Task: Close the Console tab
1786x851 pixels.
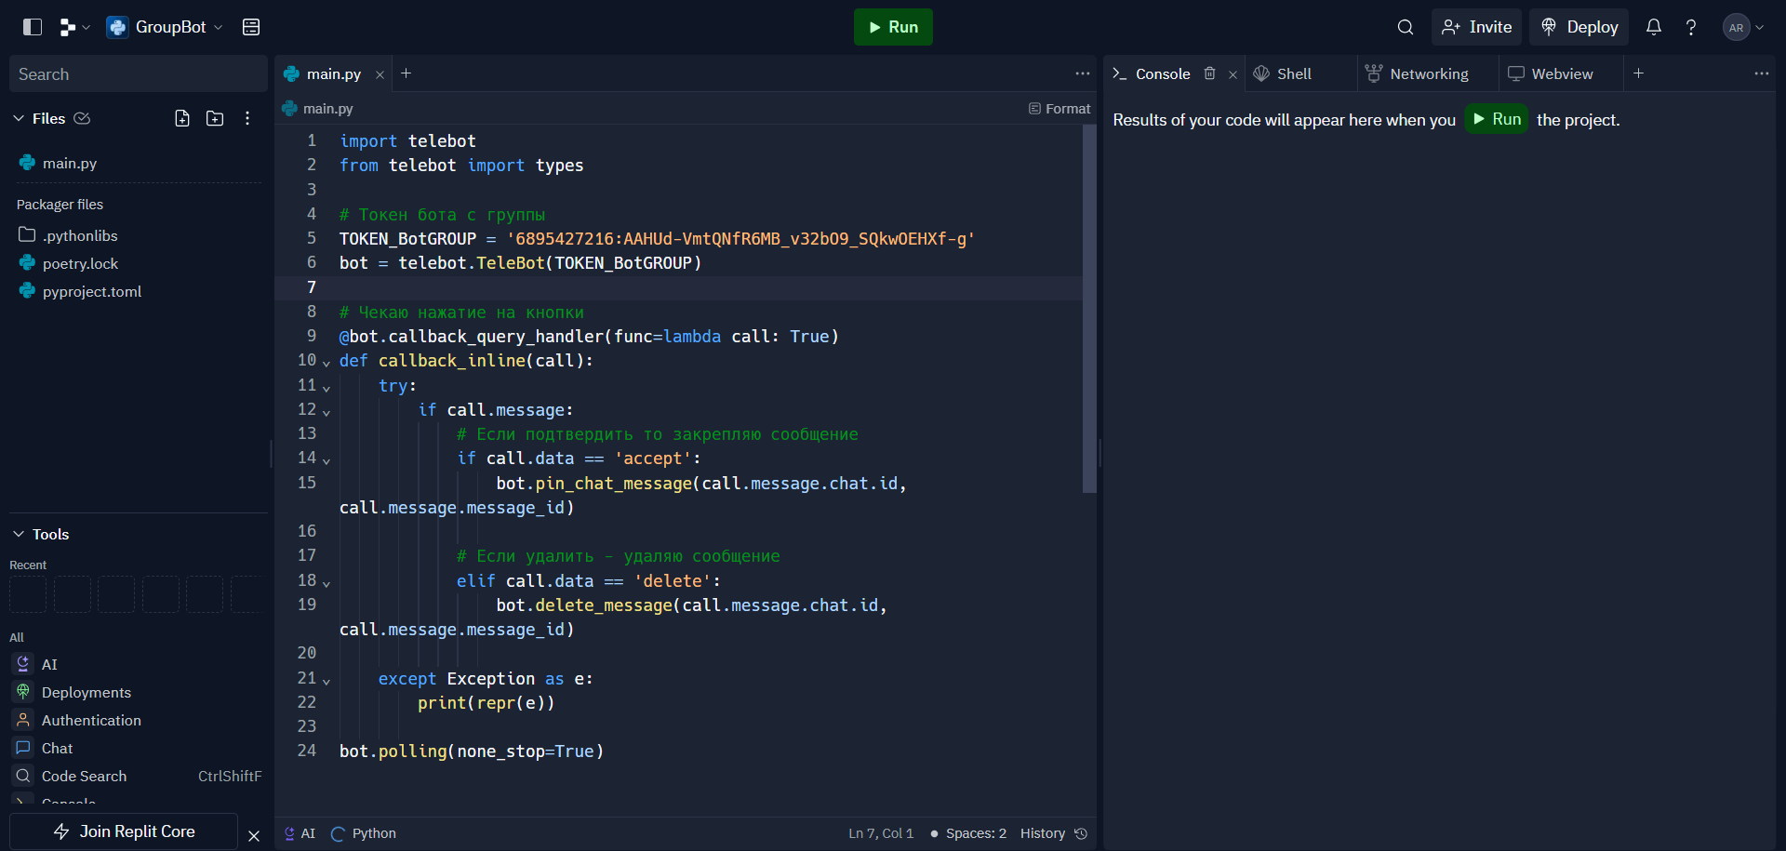Action: click(x=1233, y=74)
